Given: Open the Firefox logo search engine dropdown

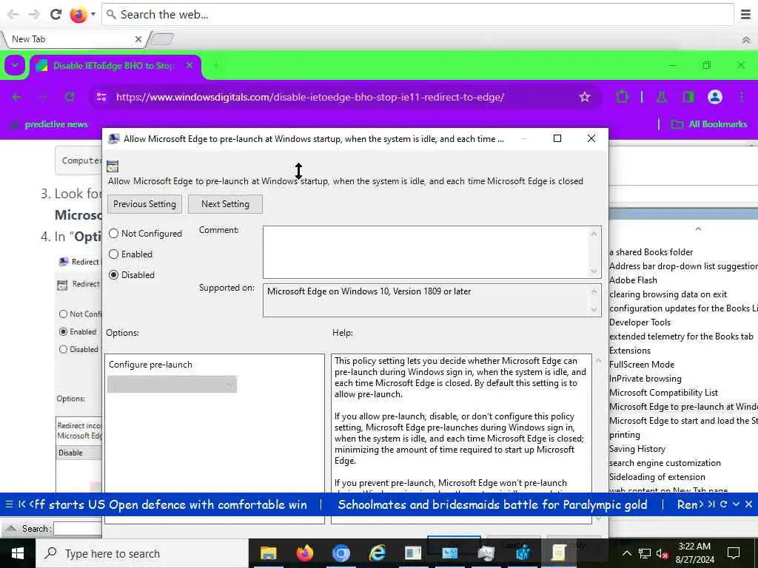Looking at the screenshot, I should point(82,15).
